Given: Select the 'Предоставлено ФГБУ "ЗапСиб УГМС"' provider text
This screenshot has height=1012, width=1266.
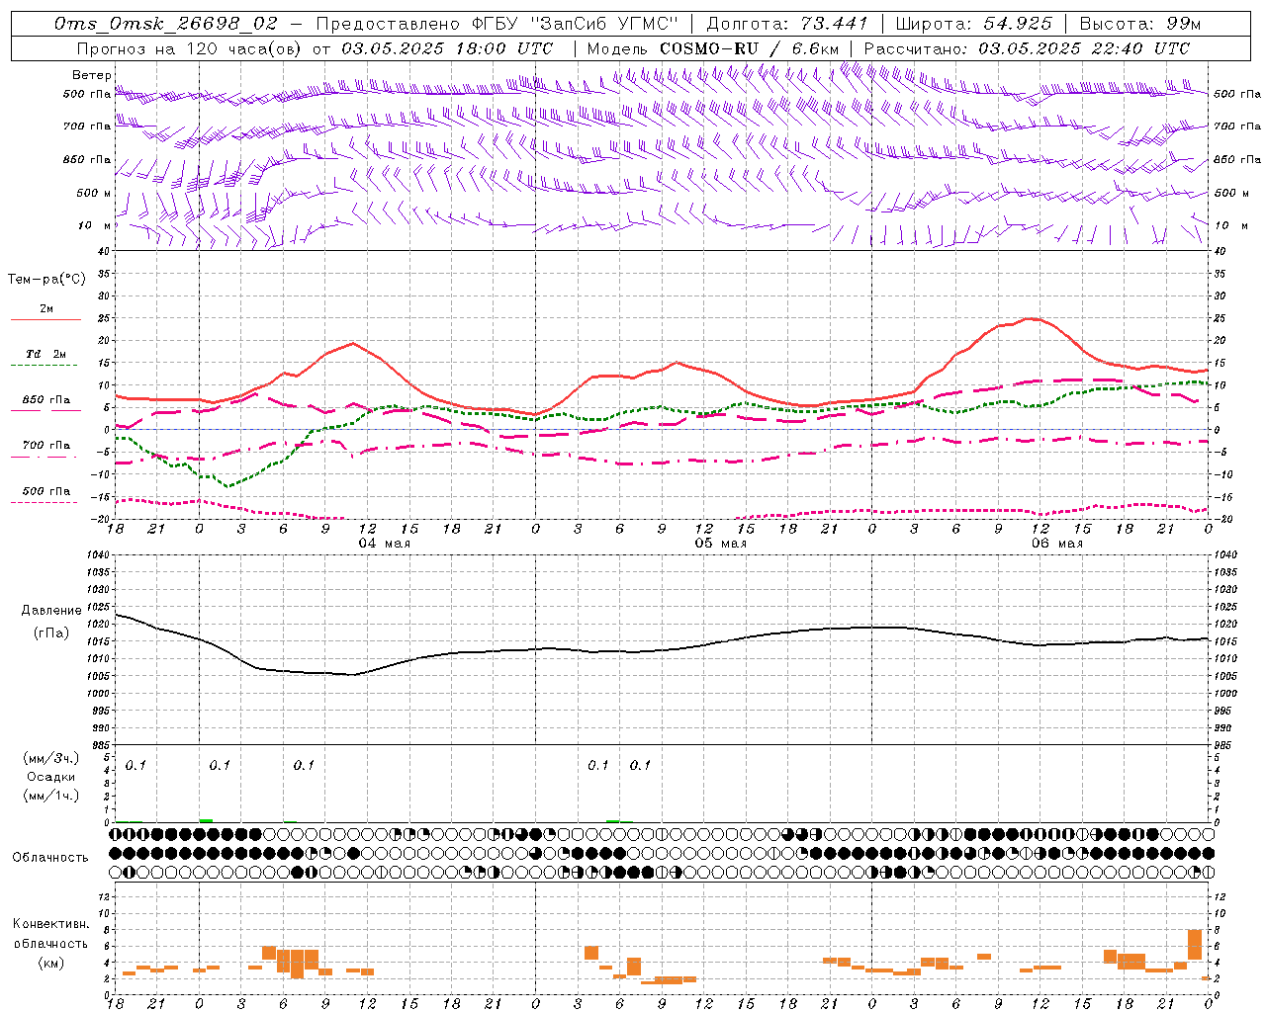Looking at the screenshot, I should pos(497,24).
